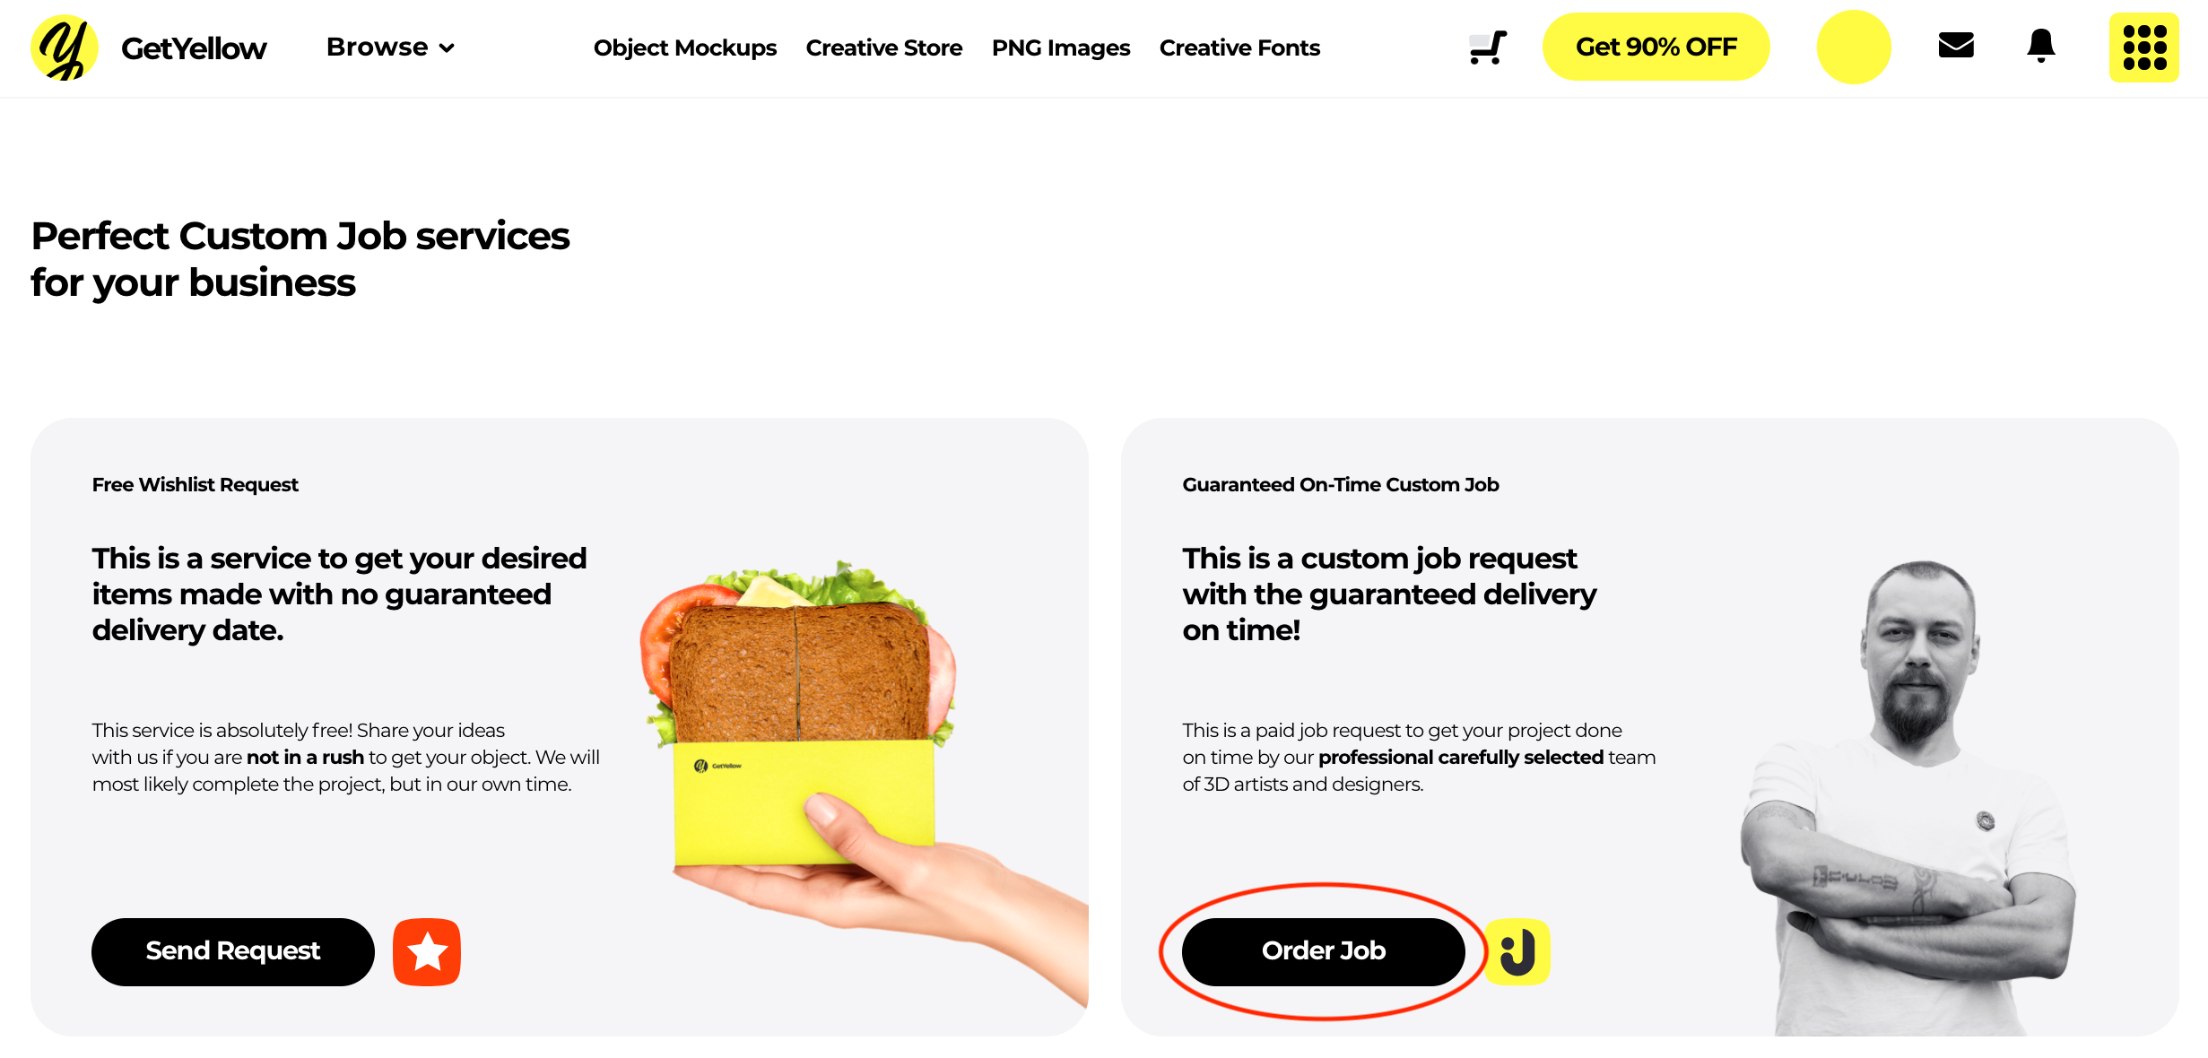2208x1058 pixels.
Task: Select the Object Mockups menu item
Action: point(684,48)
